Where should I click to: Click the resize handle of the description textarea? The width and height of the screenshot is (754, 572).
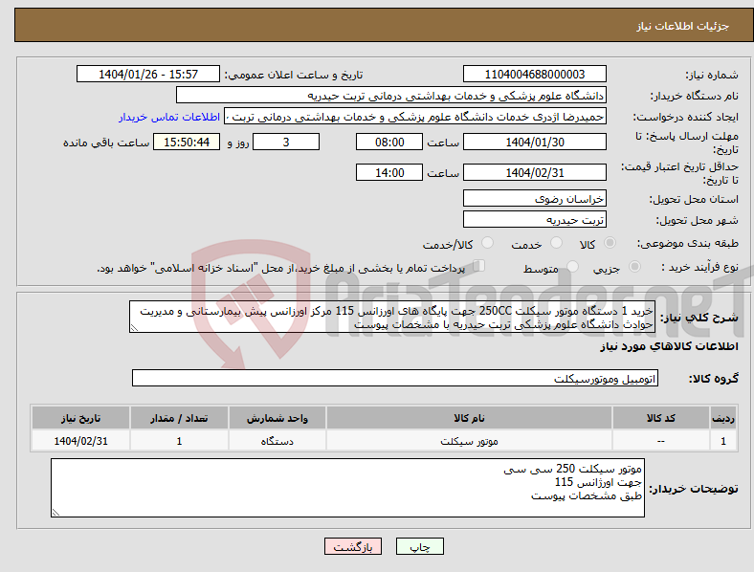(x=134, y=328)
